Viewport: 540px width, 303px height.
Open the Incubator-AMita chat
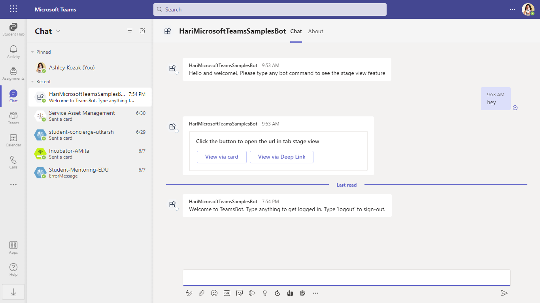click(x=90, y=154)
